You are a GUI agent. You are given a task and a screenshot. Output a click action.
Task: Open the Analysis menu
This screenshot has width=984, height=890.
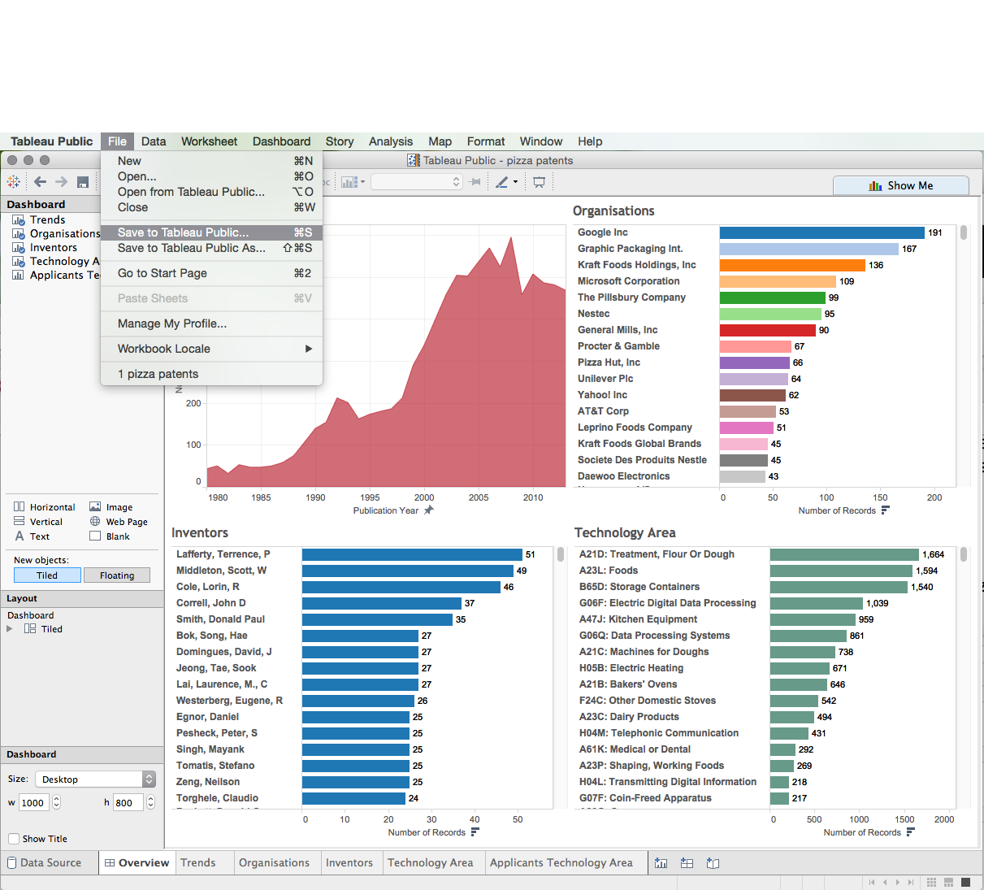[391, 141]
